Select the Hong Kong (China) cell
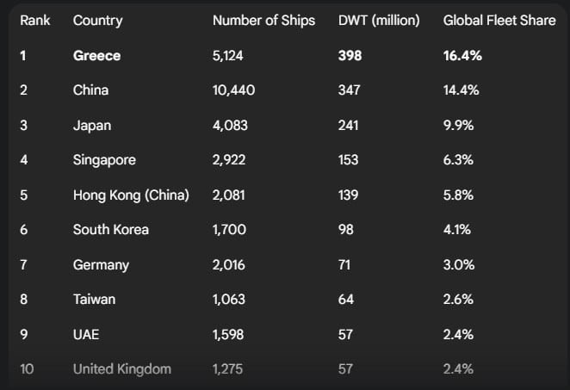The image size is (570, 390). [x=131, y=195]
